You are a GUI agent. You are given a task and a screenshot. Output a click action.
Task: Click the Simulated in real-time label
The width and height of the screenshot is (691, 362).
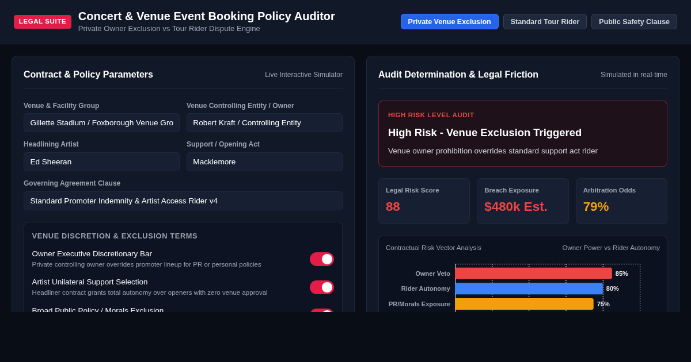[634, 75]
